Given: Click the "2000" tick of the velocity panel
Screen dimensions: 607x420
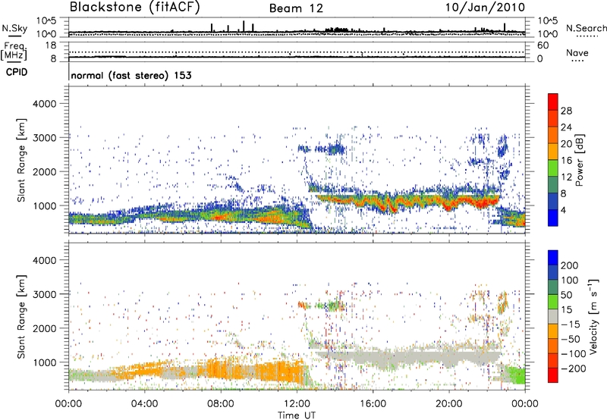Looking at the screenshot, I should (x=44, y=328).
